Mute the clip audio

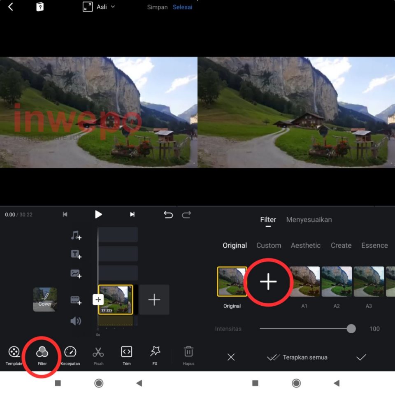(x=76, y=321)
